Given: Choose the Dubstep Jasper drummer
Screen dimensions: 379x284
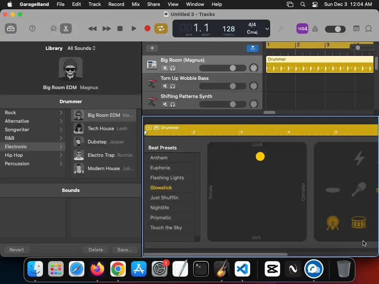Looking at the screenshot, I should tap(104, 142).
